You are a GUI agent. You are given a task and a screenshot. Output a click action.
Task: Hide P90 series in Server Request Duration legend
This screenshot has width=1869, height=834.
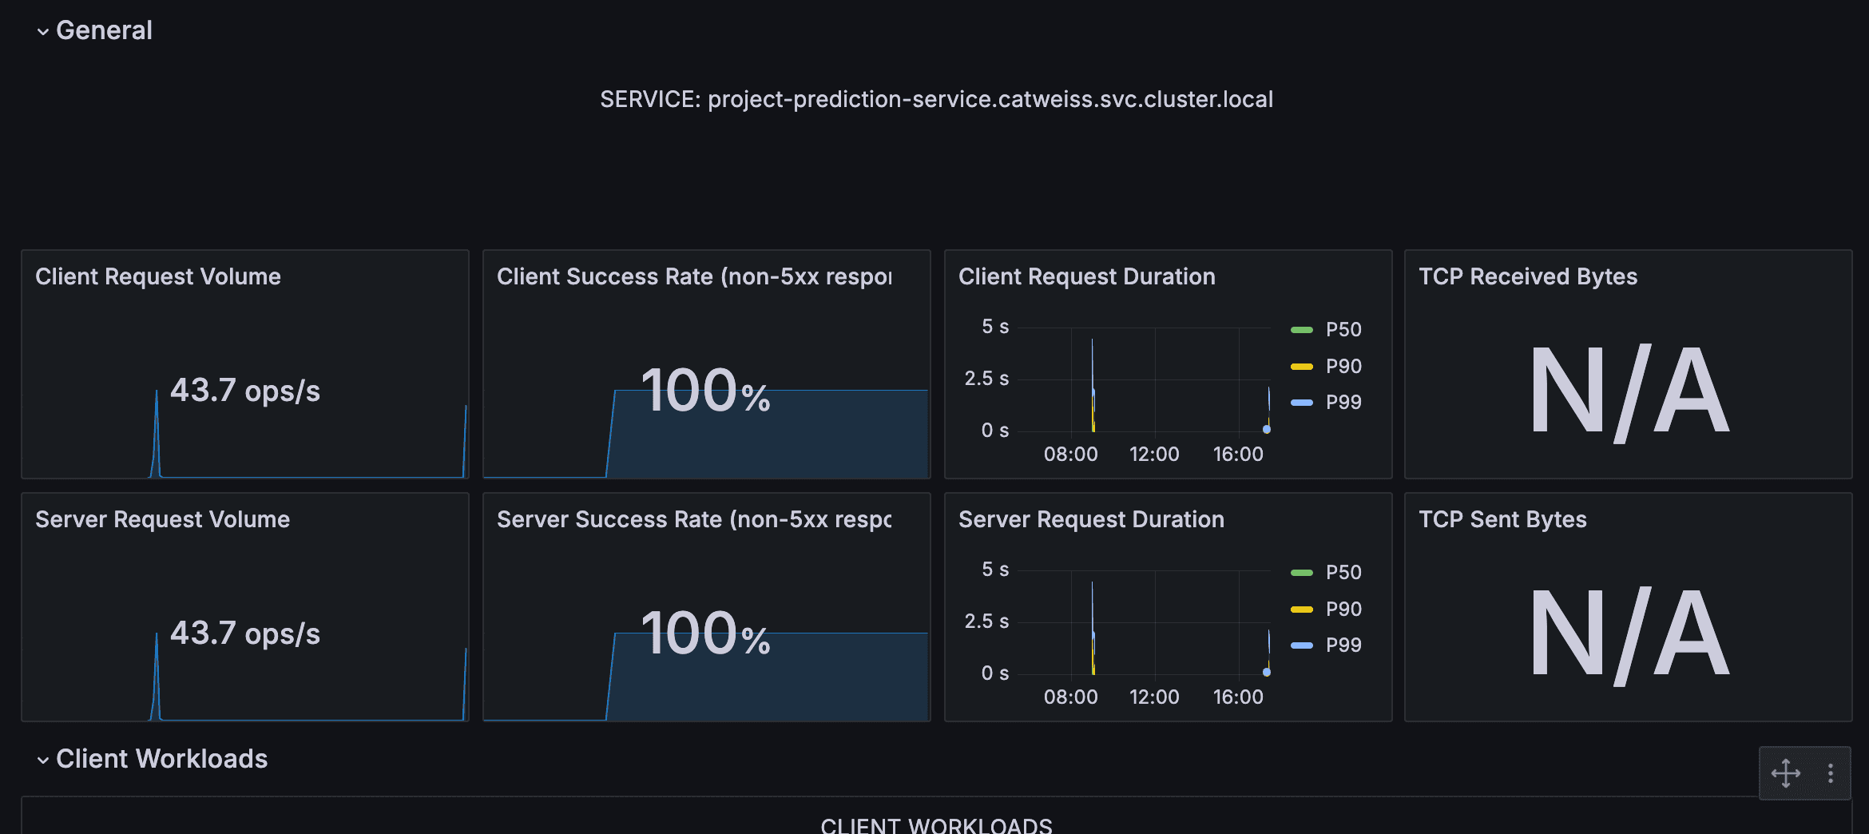[1341, 608]
